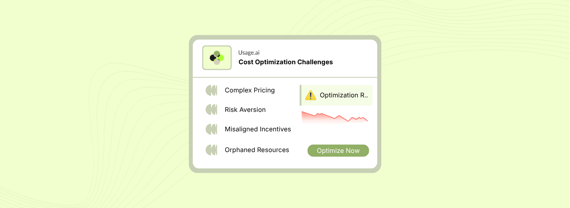
Task: Open the truncated Optimization R.. alert text
Action: (344, 95)
